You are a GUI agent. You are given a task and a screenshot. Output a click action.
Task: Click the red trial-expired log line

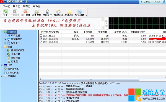(x=84, y=95)
